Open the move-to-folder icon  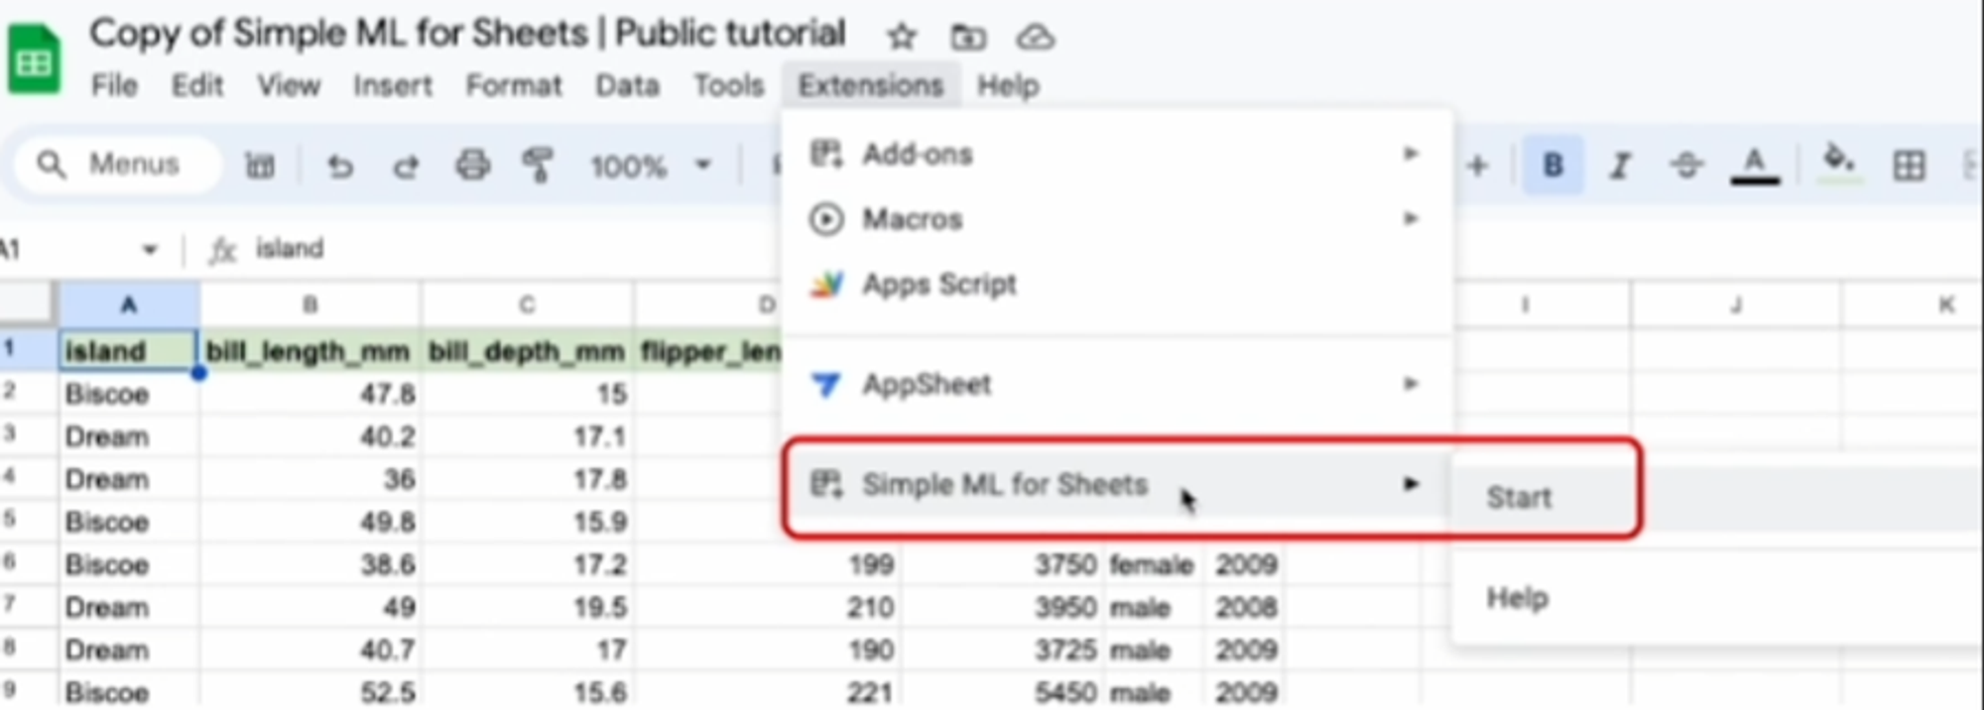coord(968,38)
